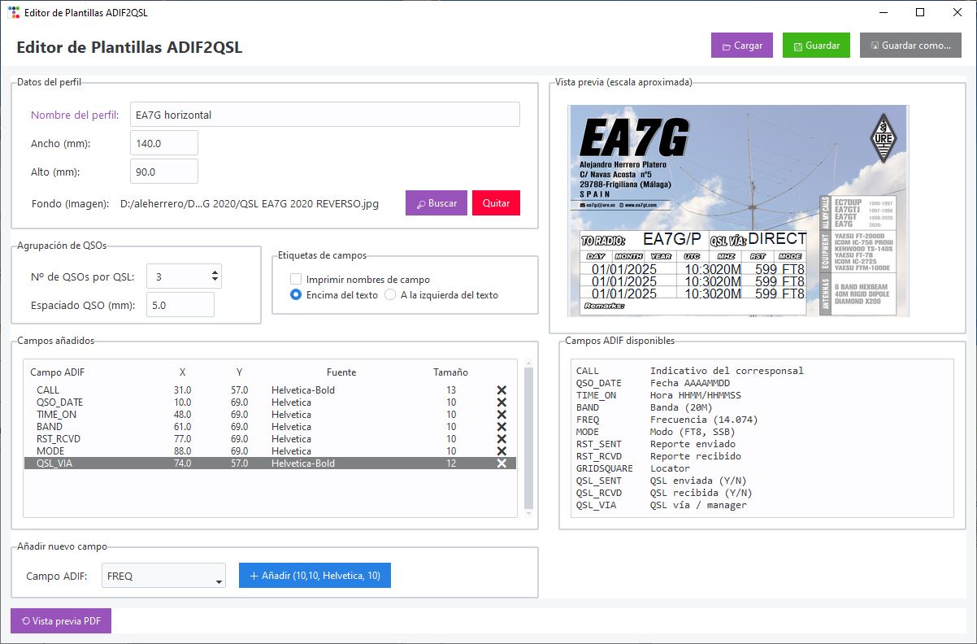Image resolution: width=977 pixels, height=644 pixels.
Task: Decrease Nº de QSOs por QSL value
Action: [x=215, y=281]
